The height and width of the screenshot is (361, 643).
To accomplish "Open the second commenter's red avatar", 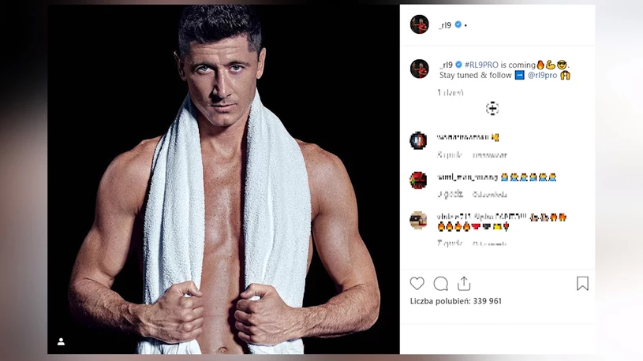I will pos(418,180).
